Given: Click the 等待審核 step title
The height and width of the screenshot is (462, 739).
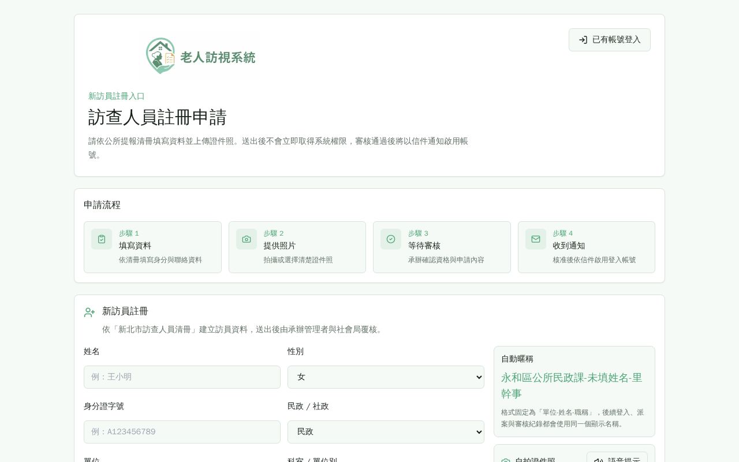Looking at the screenshot, I should click(x=424, y=245).
